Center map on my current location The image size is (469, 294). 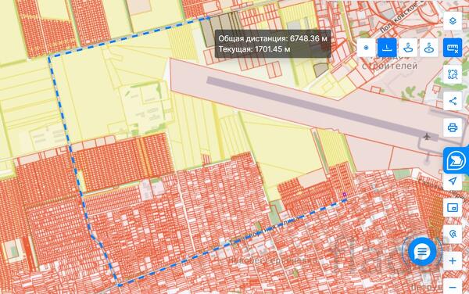(453, 181)
